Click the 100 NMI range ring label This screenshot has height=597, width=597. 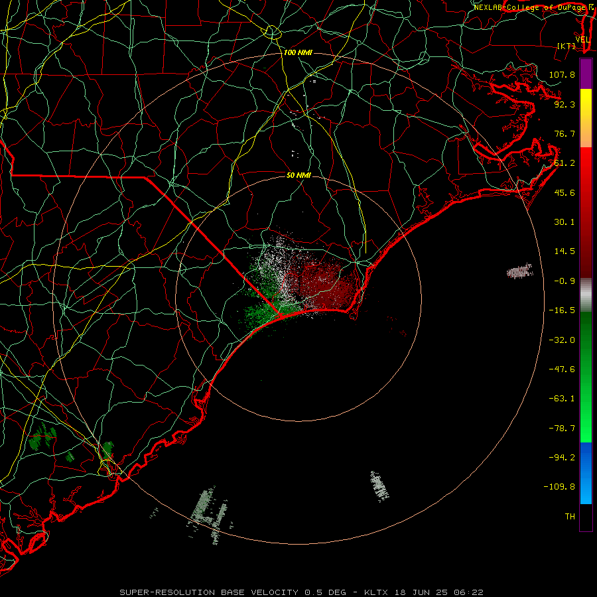click(x=298, y=52)
